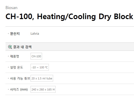Click the bullet marker beside 원산지
Image resolution: width=134 pixels, height=97 pixels.
[8, 33]
